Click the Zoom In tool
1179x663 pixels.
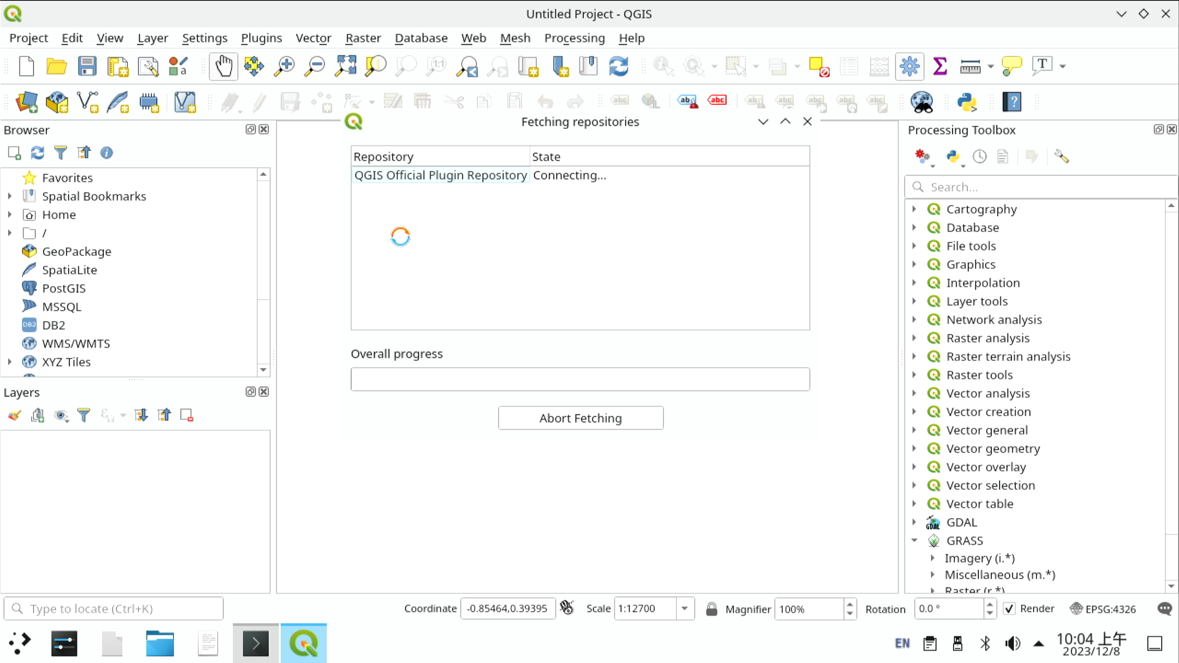285,66
